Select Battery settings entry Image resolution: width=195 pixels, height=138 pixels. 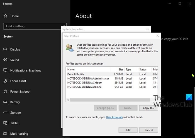point(15,102)
